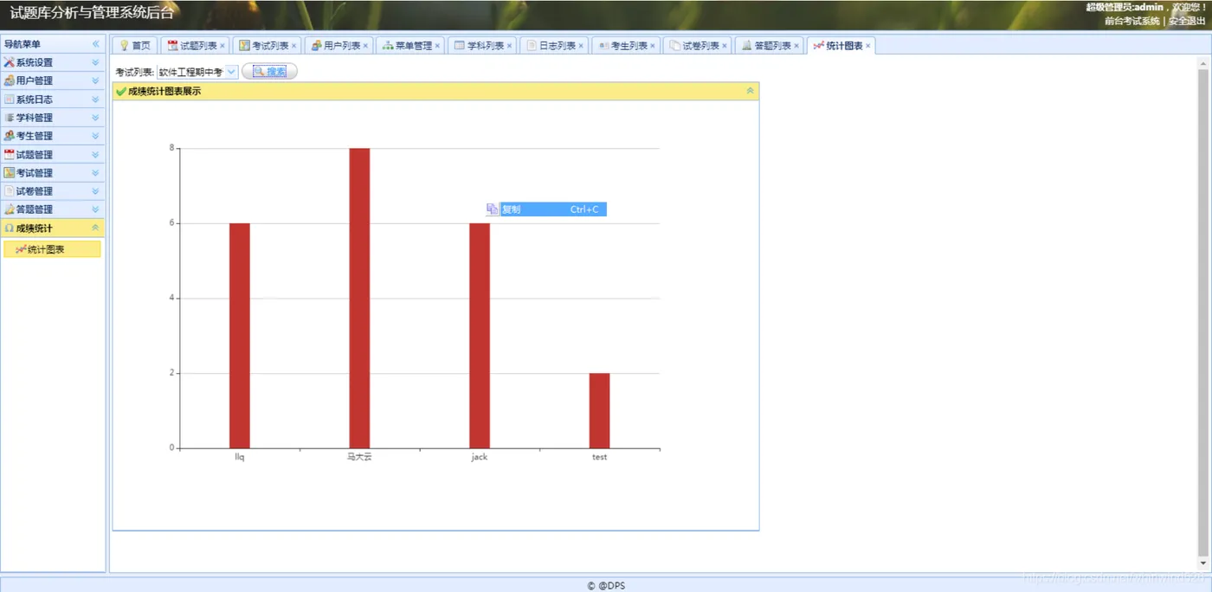Click the red bar for llq

click(x=240, y=336)
